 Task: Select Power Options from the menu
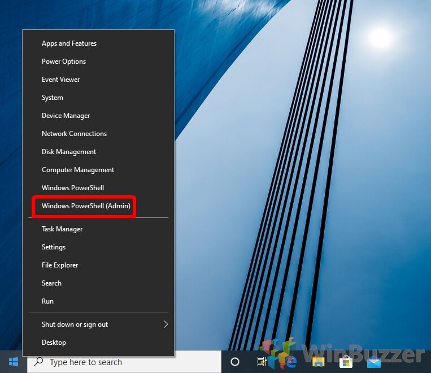click(98, 62)
